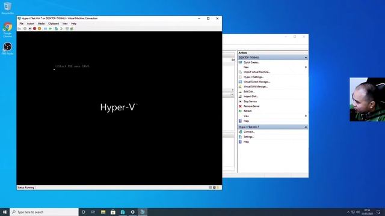
Task: Choose Import Virtual Machine action
Action: click(257, 72)
